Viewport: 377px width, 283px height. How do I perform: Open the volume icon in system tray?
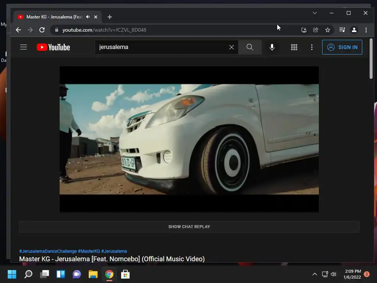(334, 274)
